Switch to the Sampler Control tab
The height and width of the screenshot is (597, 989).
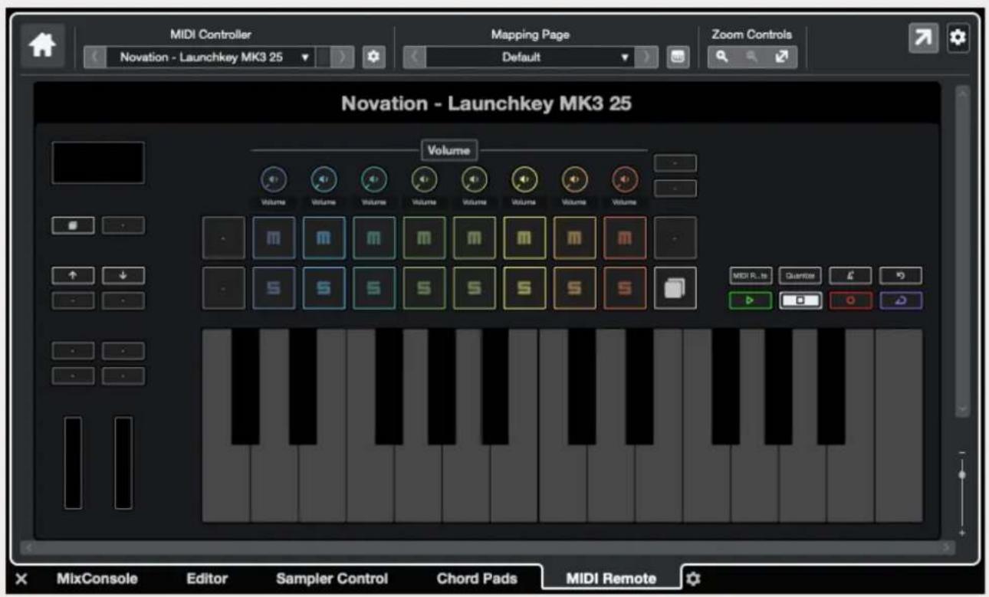pyautogui.click(x=331, y=579)
